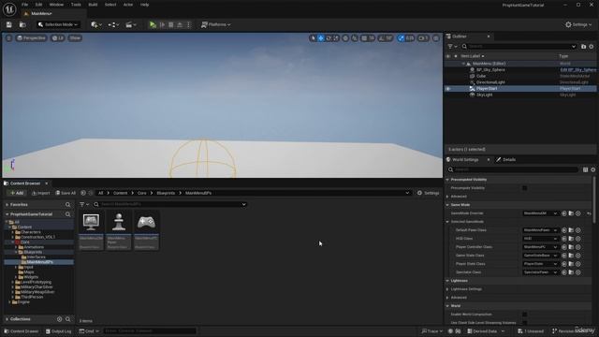Click the Outliner new folder icon
This screenshot has width=599, height=337.
pyautogui.click(x=583, y=47)
